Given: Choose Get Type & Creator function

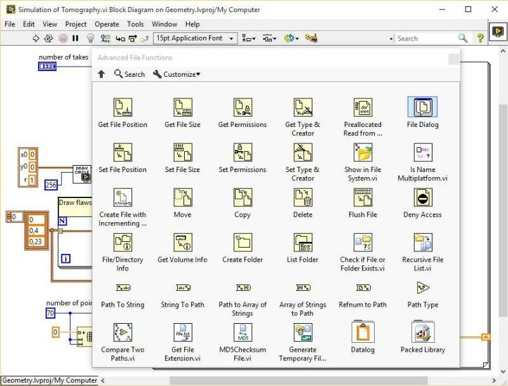Looking at the screenshot, I should coord(303,107).
